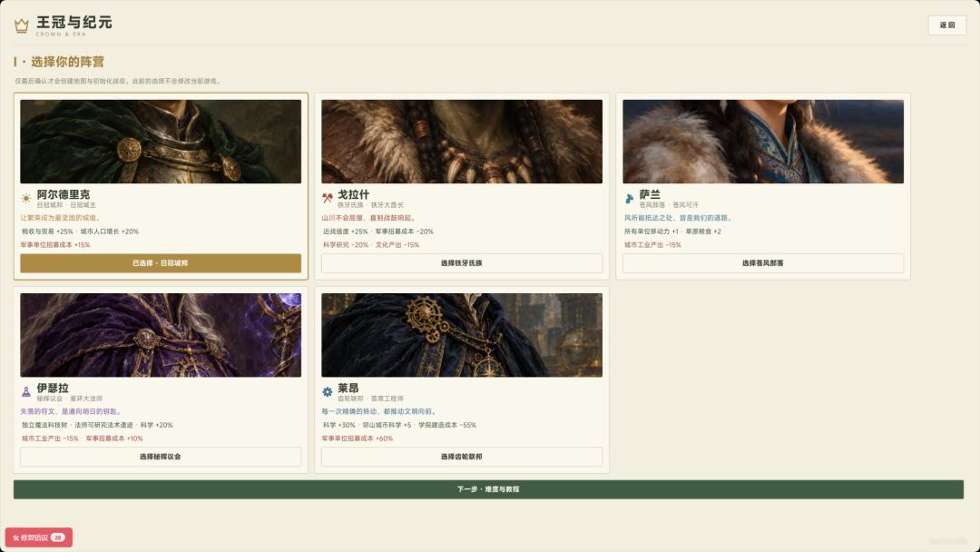The height and width of the screenshot is (552, 980).
Task: Click the penalty text 科学研究 −20%
Action: pyautogui.click(x=346, y=245)
